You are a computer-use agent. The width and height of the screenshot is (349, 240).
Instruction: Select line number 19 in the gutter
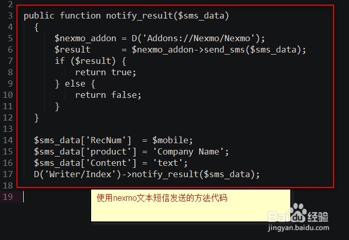point(8,197)
